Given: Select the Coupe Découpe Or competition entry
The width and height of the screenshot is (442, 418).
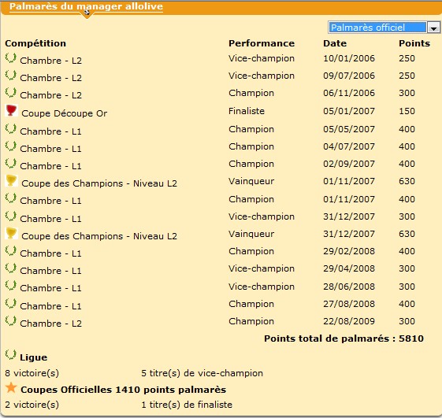Looking at the screenshot, I should (65, 113).
